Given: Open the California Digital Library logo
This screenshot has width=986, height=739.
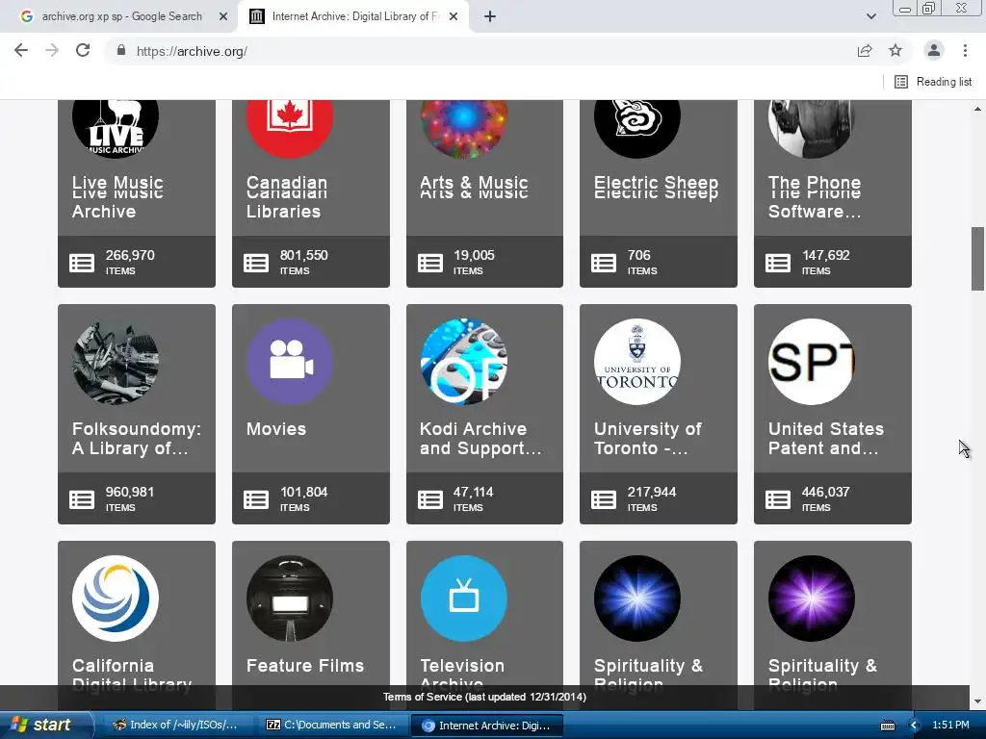Looking at the screenshot, I should click(x=116, y=599).
